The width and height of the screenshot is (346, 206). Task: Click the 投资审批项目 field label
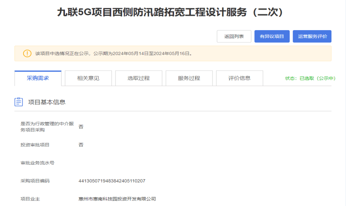coord(35,145)
